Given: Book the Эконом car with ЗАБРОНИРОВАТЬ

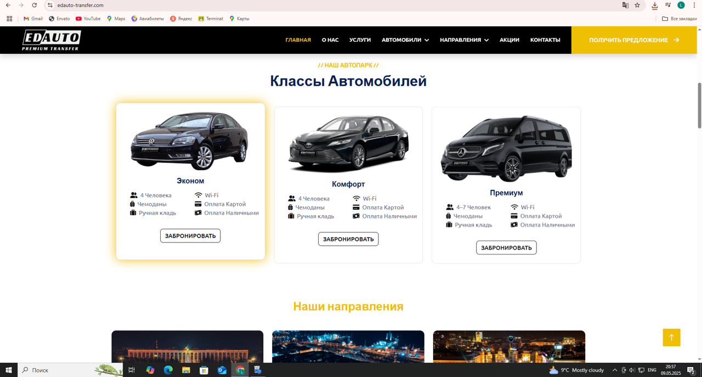Looking at the screenshot, I should pos(190,236).
